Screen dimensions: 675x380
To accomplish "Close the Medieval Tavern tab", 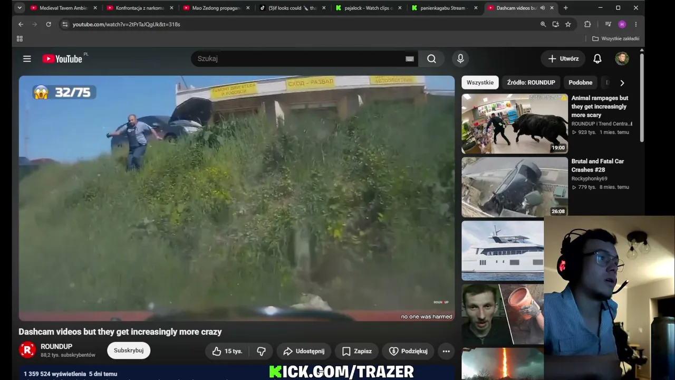I will pyautogui.click(x=95, y=8).
